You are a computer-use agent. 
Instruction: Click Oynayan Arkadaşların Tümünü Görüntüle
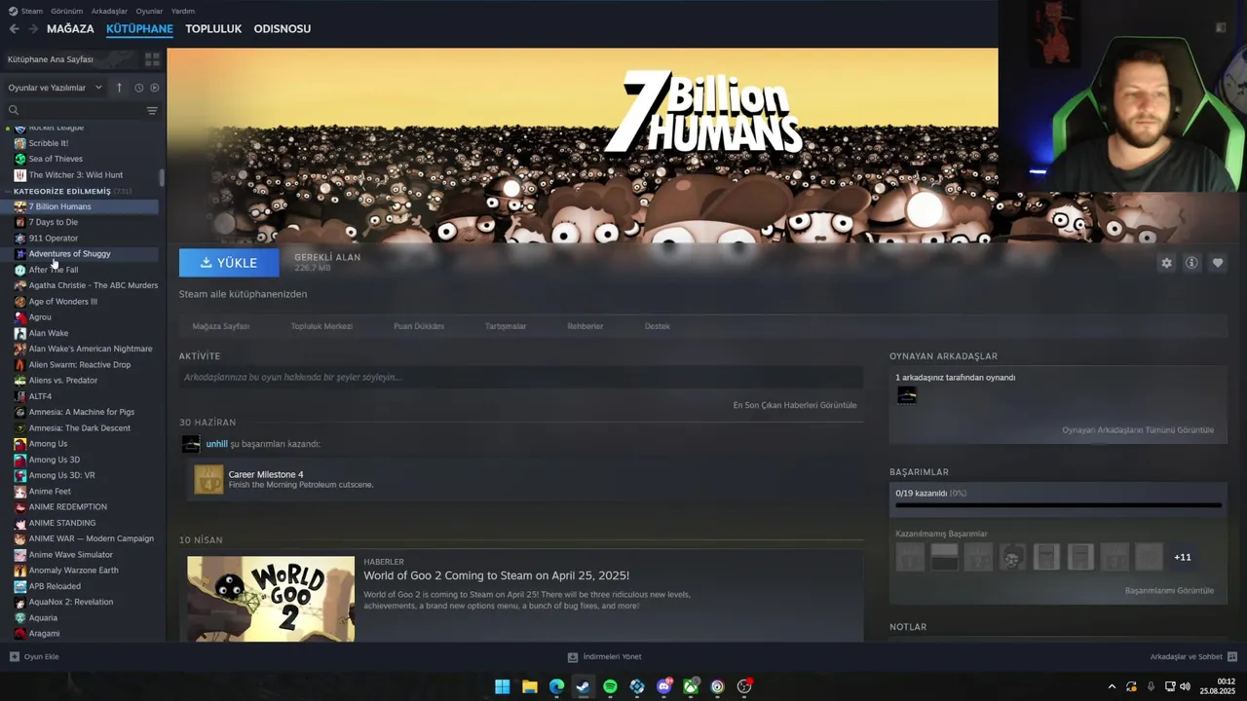coord(1138,430)
